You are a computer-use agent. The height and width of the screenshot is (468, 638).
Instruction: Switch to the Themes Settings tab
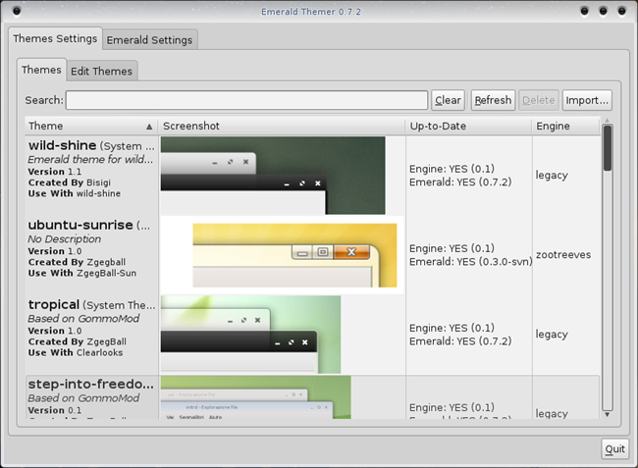click(x=54, y=39)
